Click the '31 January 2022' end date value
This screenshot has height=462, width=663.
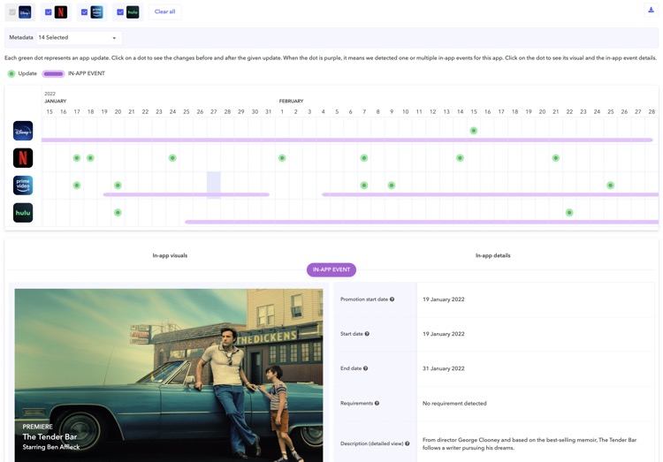click(x=444, y=368)
